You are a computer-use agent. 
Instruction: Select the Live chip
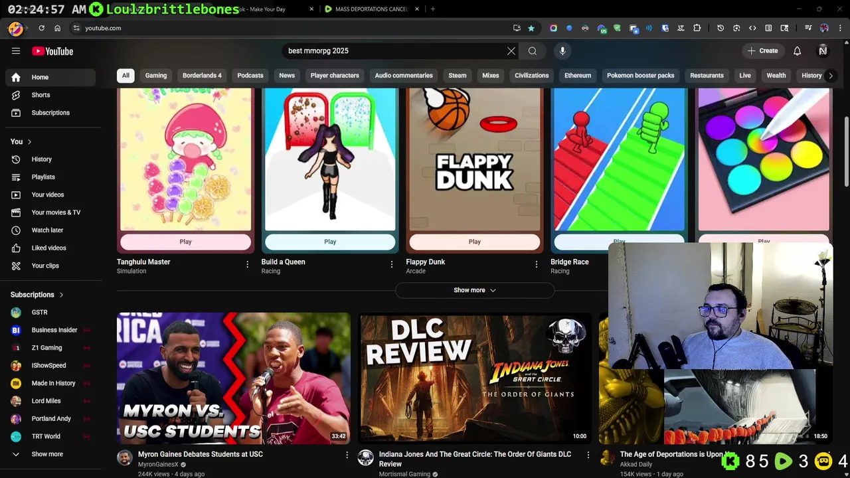745,76
